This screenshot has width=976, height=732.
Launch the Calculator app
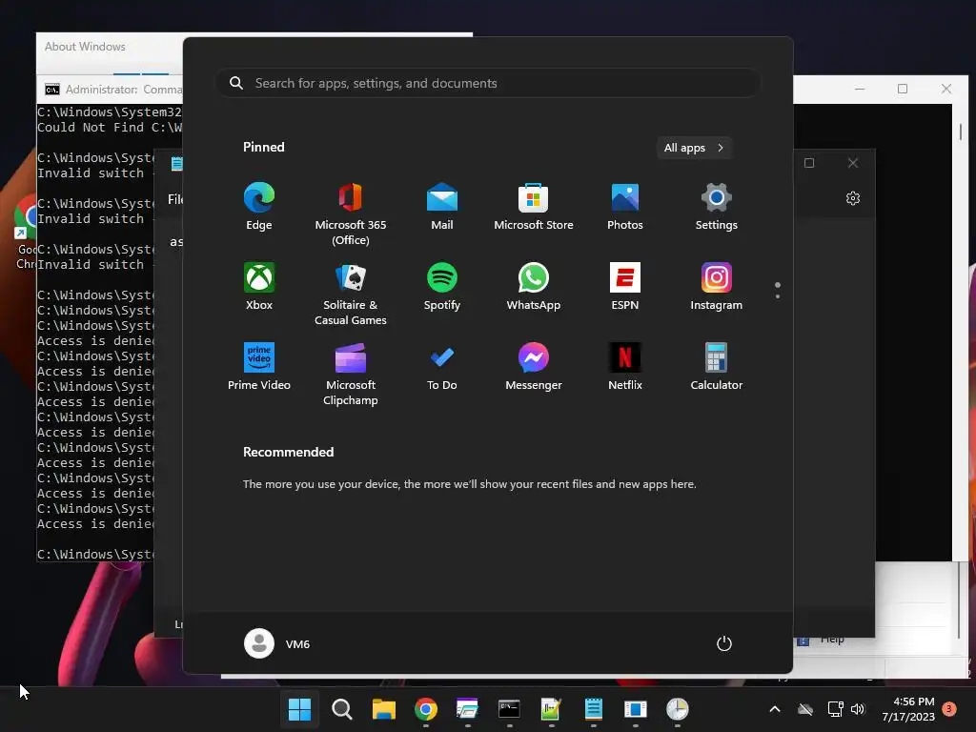(717, 367)
